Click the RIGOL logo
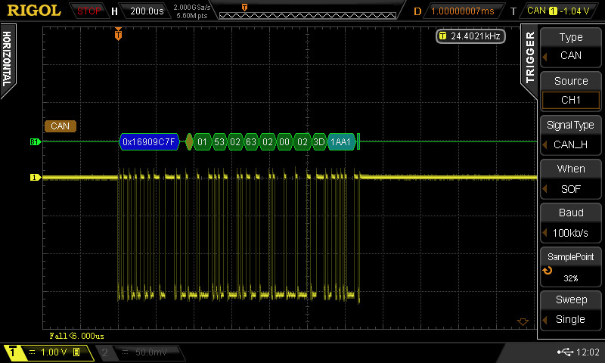The image size is (605, 363). tap(34, 11)
